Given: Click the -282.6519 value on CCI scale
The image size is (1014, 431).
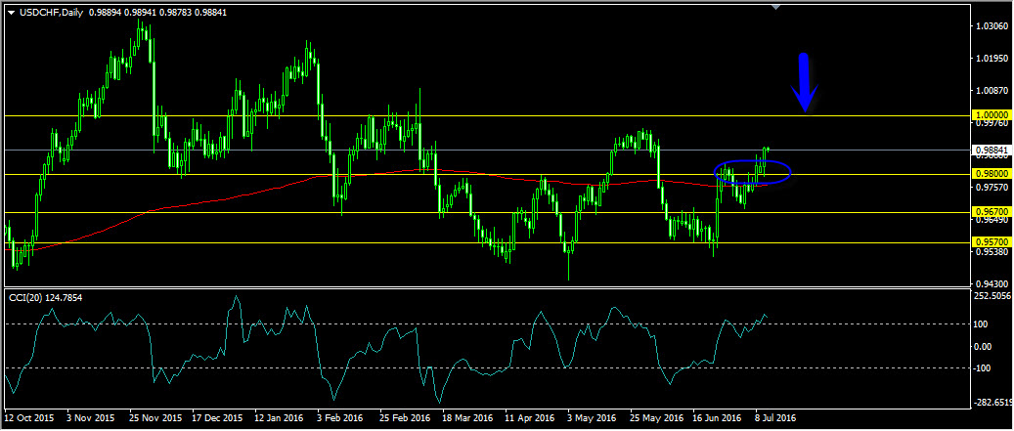Looking at the screenshot, I should click(x=991, y=402).
